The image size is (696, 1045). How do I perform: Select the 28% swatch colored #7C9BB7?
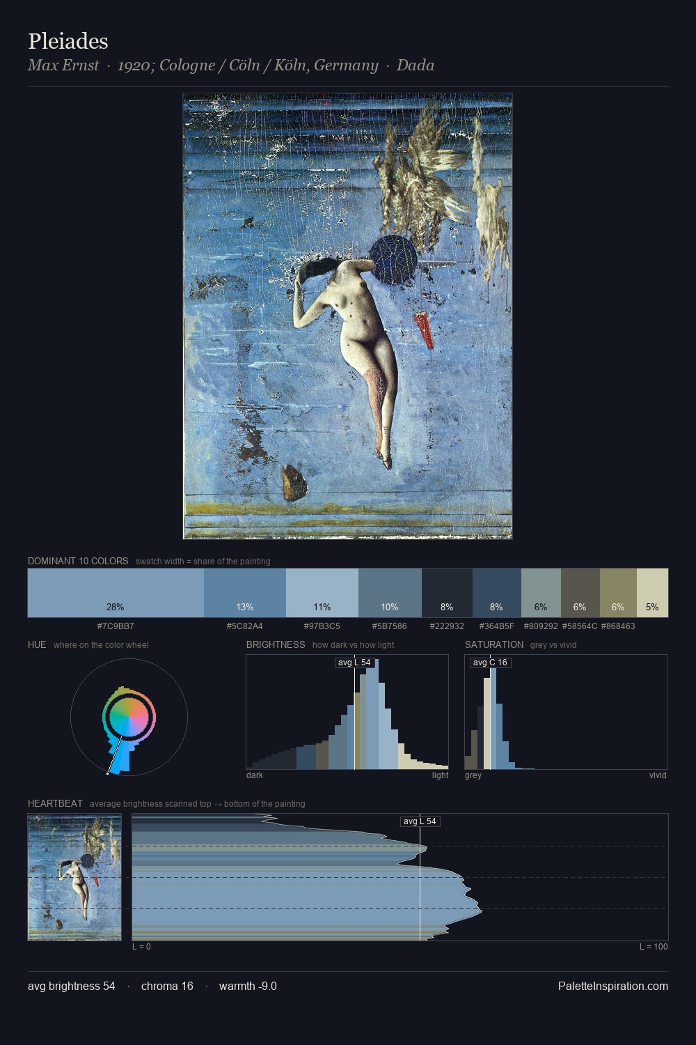click(x=116, y=593)
